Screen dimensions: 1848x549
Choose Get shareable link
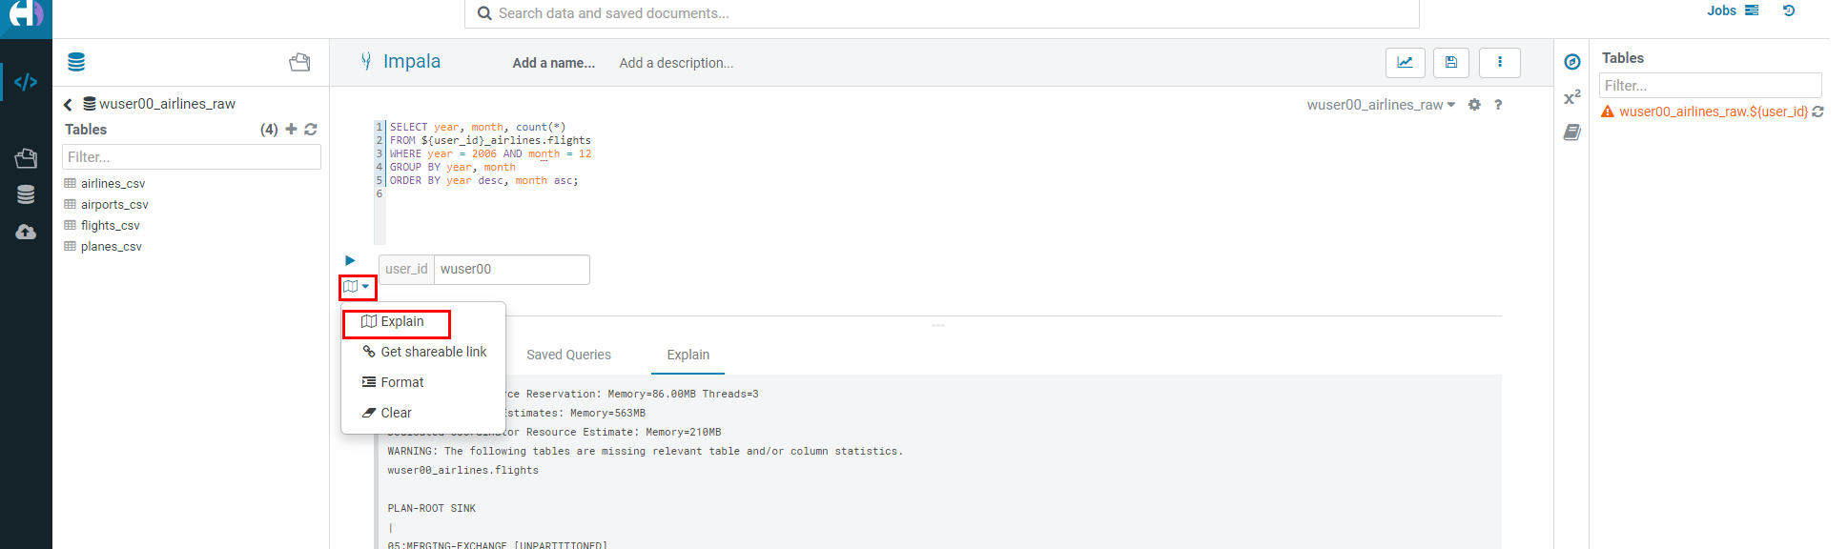[x=424, y=352]
